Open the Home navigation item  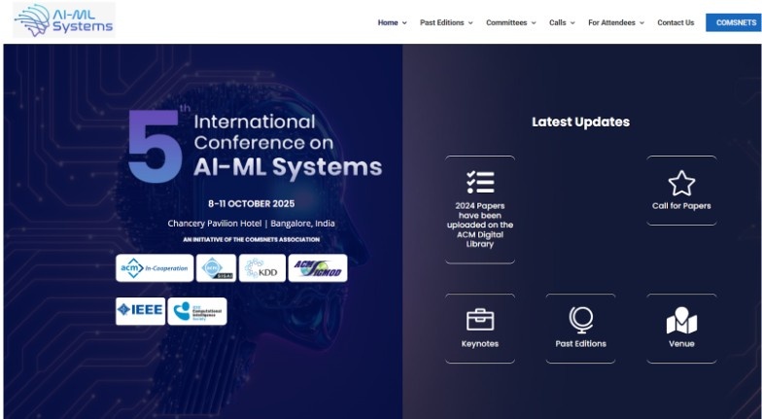pyautogui.click(x=388, y=22)
